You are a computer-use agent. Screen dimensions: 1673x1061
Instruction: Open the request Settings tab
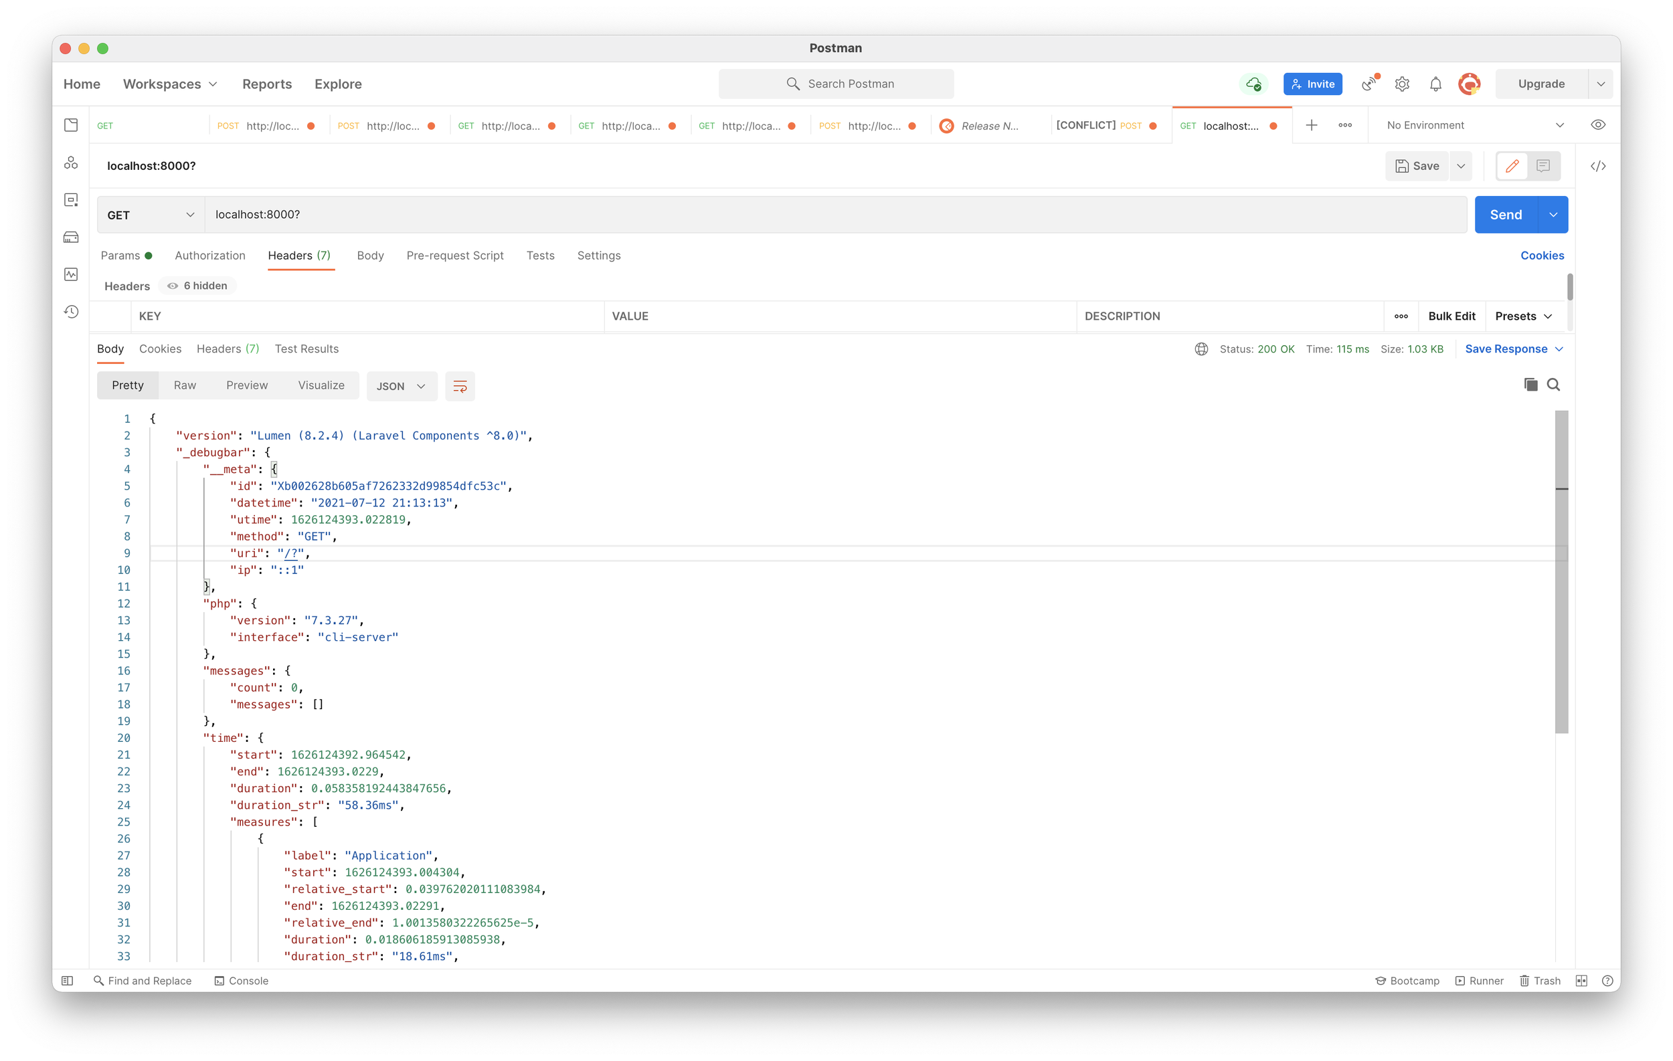599,256
